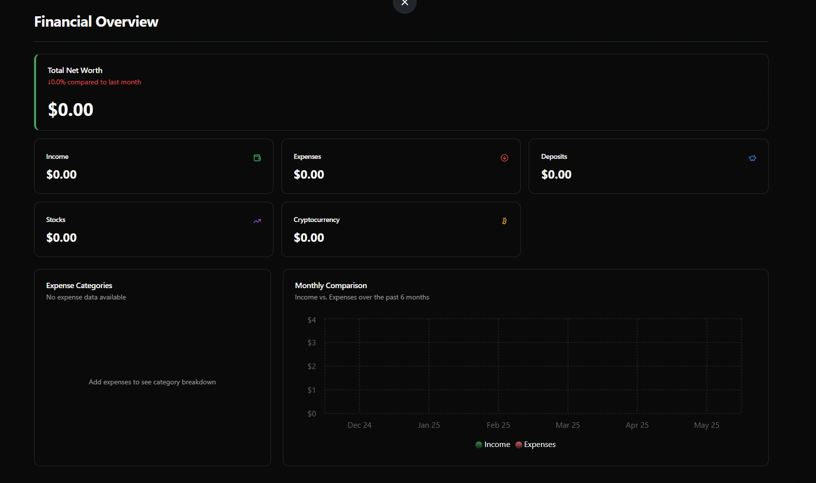This screenshot has width=816, height=483.
Task: Click the Expense Categories heading
Action: [x=79, y=286]
